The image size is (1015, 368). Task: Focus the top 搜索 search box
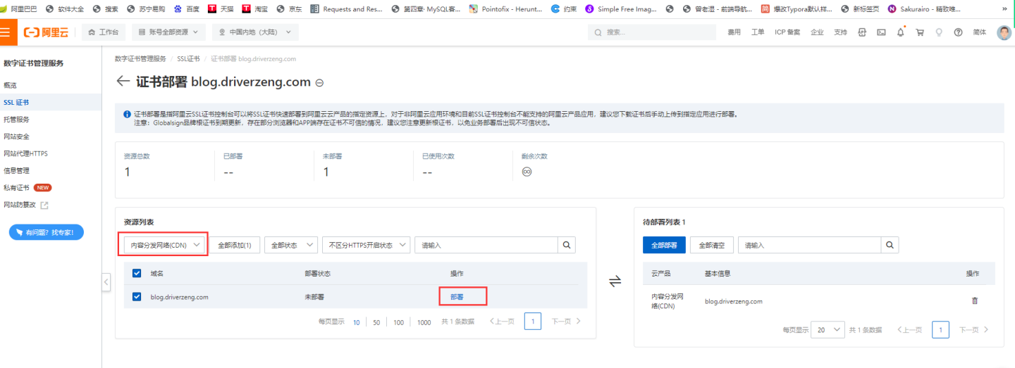pos(653,32)
